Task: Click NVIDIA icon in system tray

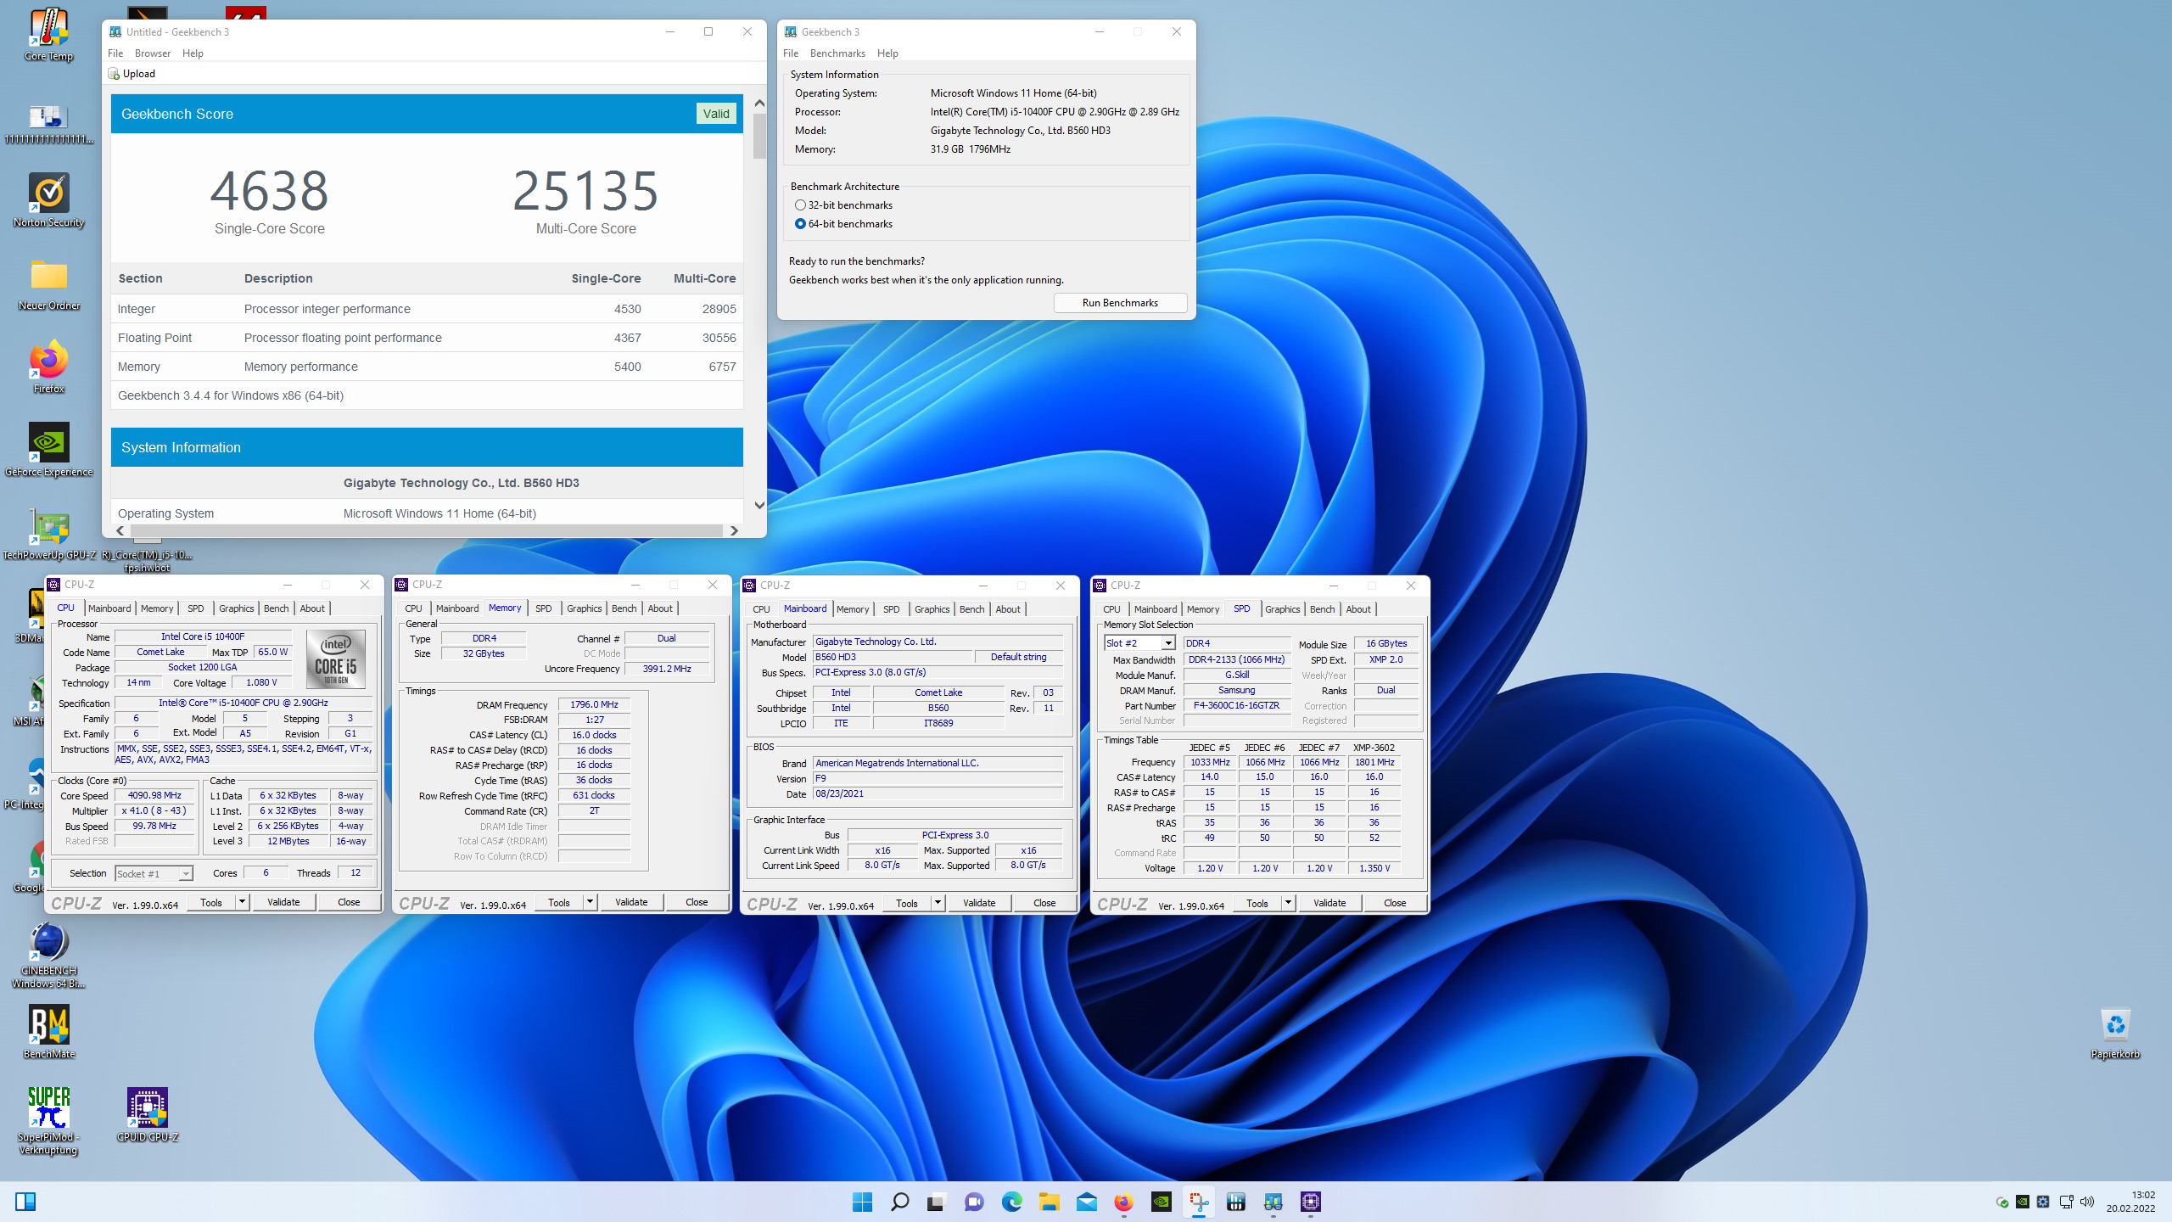Action: [x=2023, y=1202]
